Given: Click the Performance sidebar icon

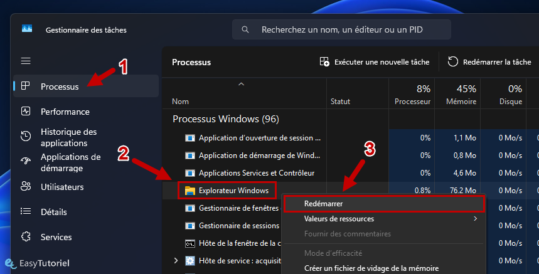Looking at the screenshot, I should pos(26,111).
